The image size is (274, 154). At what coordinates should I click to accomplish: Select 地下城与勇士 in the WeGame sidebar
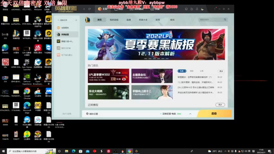(67, 55)
